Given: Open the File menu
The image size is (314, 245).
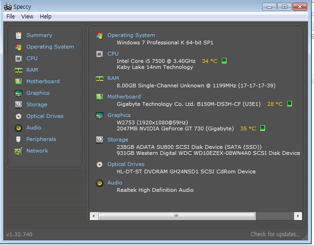Looking at the screenshot, I should point(10,16).
